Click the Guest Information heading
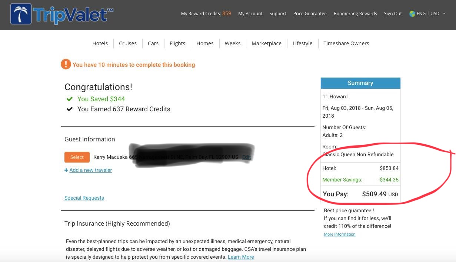The image size is (456, 262). pyautogui.click(x=90, y=139)
